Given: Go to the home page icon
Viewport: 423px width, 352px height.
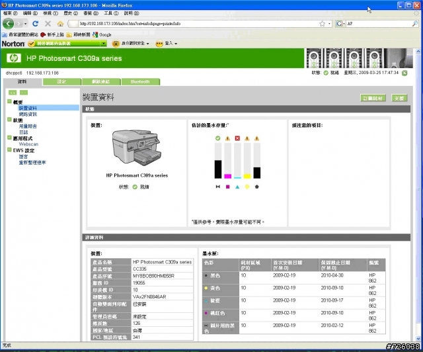Looking at the screenshot, I should pos(60,24).
